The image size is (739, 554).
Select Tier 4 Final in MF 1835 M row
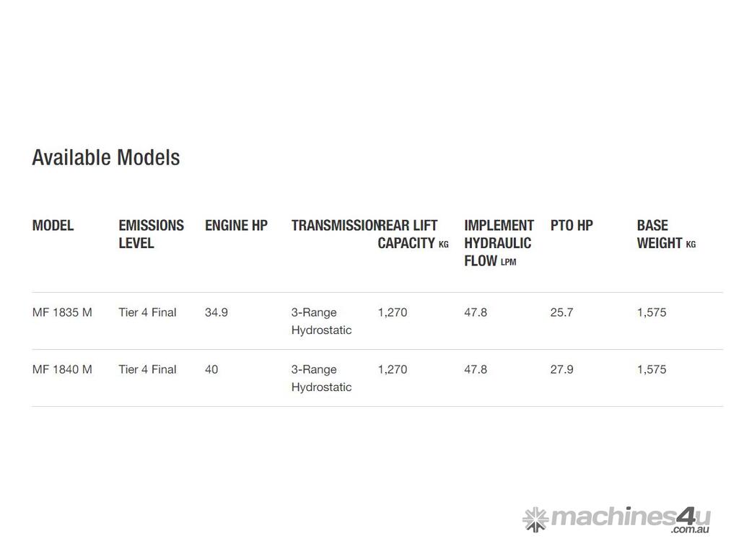click(147, 312)
